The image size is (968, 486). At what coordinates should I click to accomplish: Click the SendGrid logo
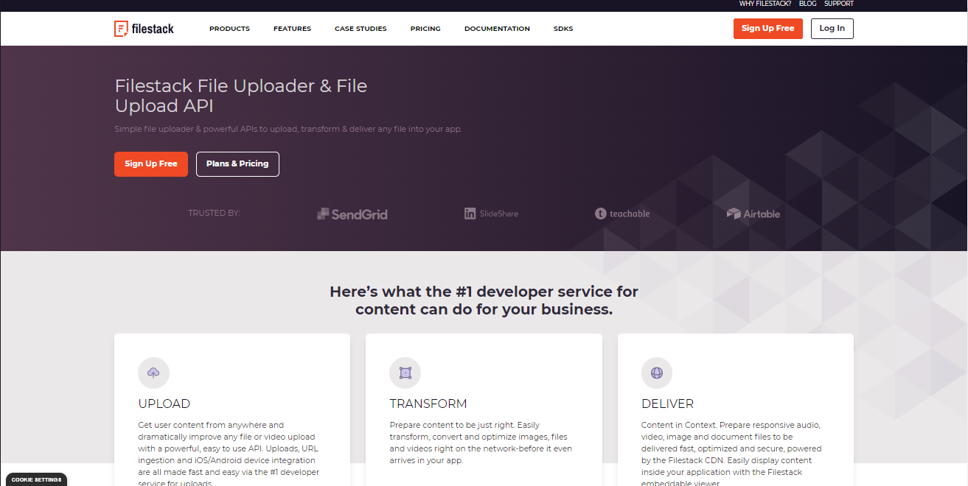click(352, 214)
